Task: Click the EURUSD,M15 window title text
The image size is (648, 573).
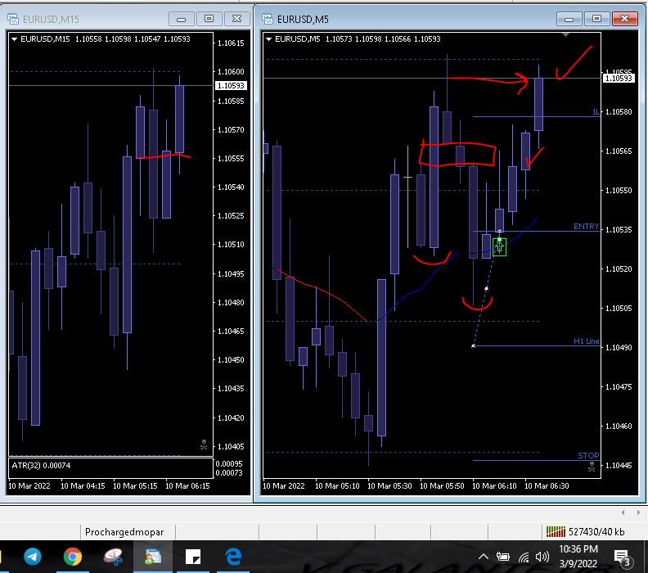Action: [x=51, y=19]
